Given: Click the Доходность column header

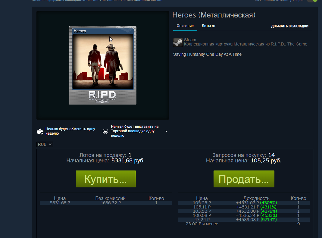Looking at the screenshot, I should [x=256, y=198].
